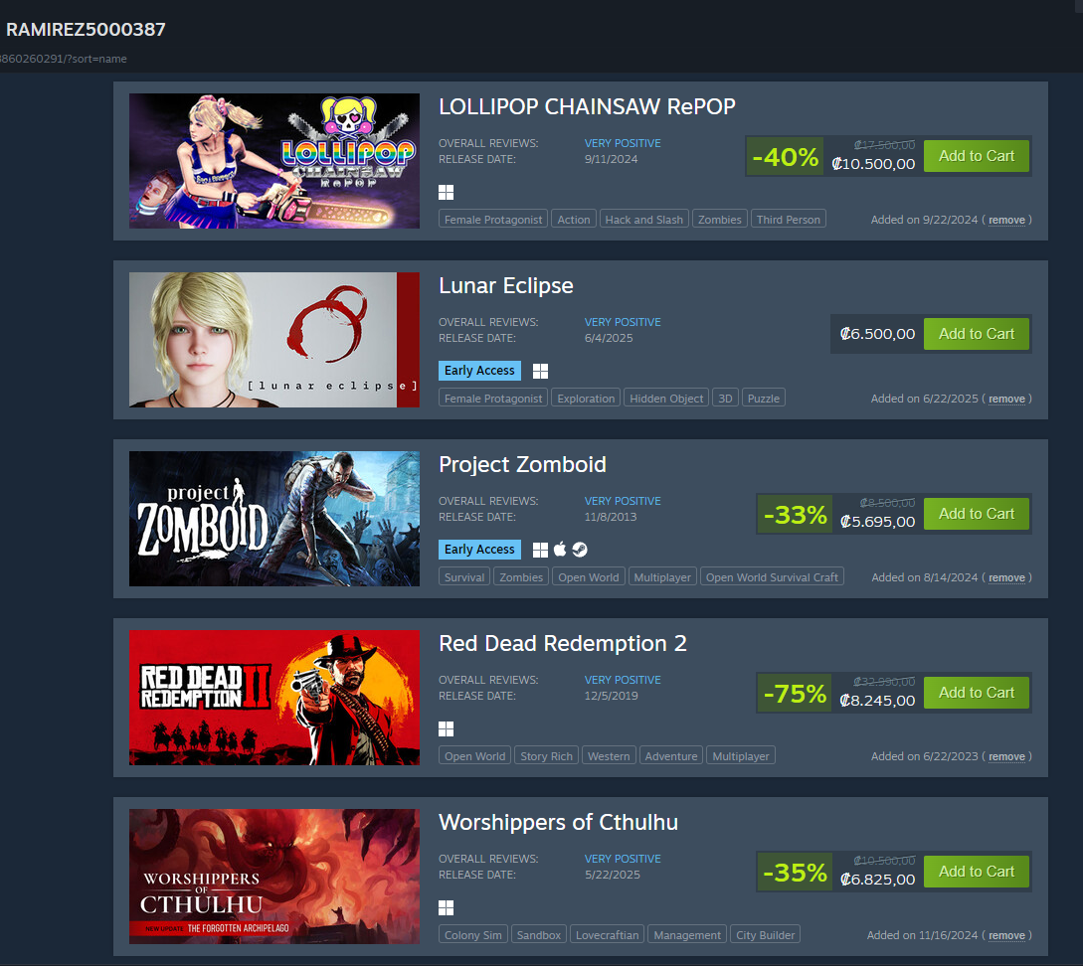Screen dimensions: 1083x966
Task: Select the Open World Survival Craft tag
Action: point(772,576)
